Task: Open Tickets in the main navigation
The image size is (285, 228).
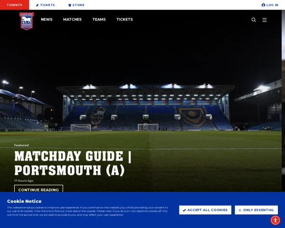Action: [124, 19]
